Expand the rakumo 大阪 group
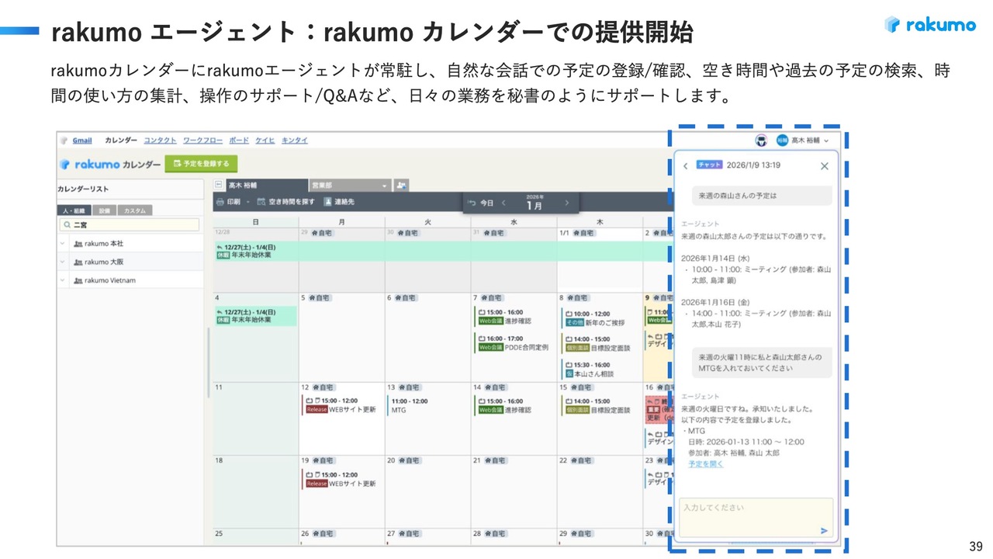This screenshot has width=993, height=559. pos(63,262)
